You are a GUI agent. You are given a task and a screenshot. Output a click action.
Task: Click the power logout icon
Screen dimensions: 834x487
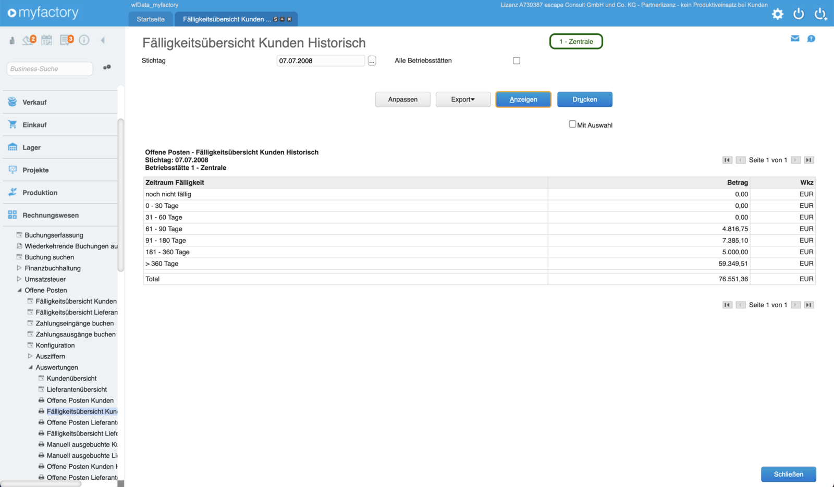(x=799, y=14)
